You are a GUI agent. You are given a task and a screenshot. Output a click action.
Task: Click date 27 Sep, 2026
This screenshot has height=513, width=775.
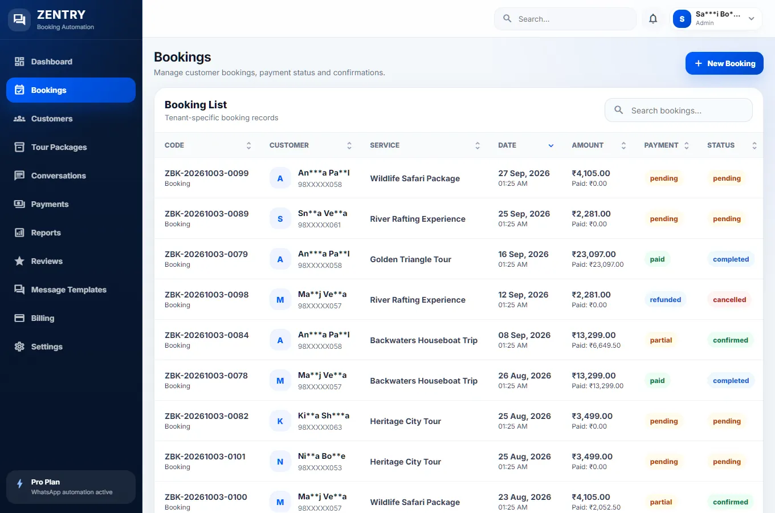524,173
